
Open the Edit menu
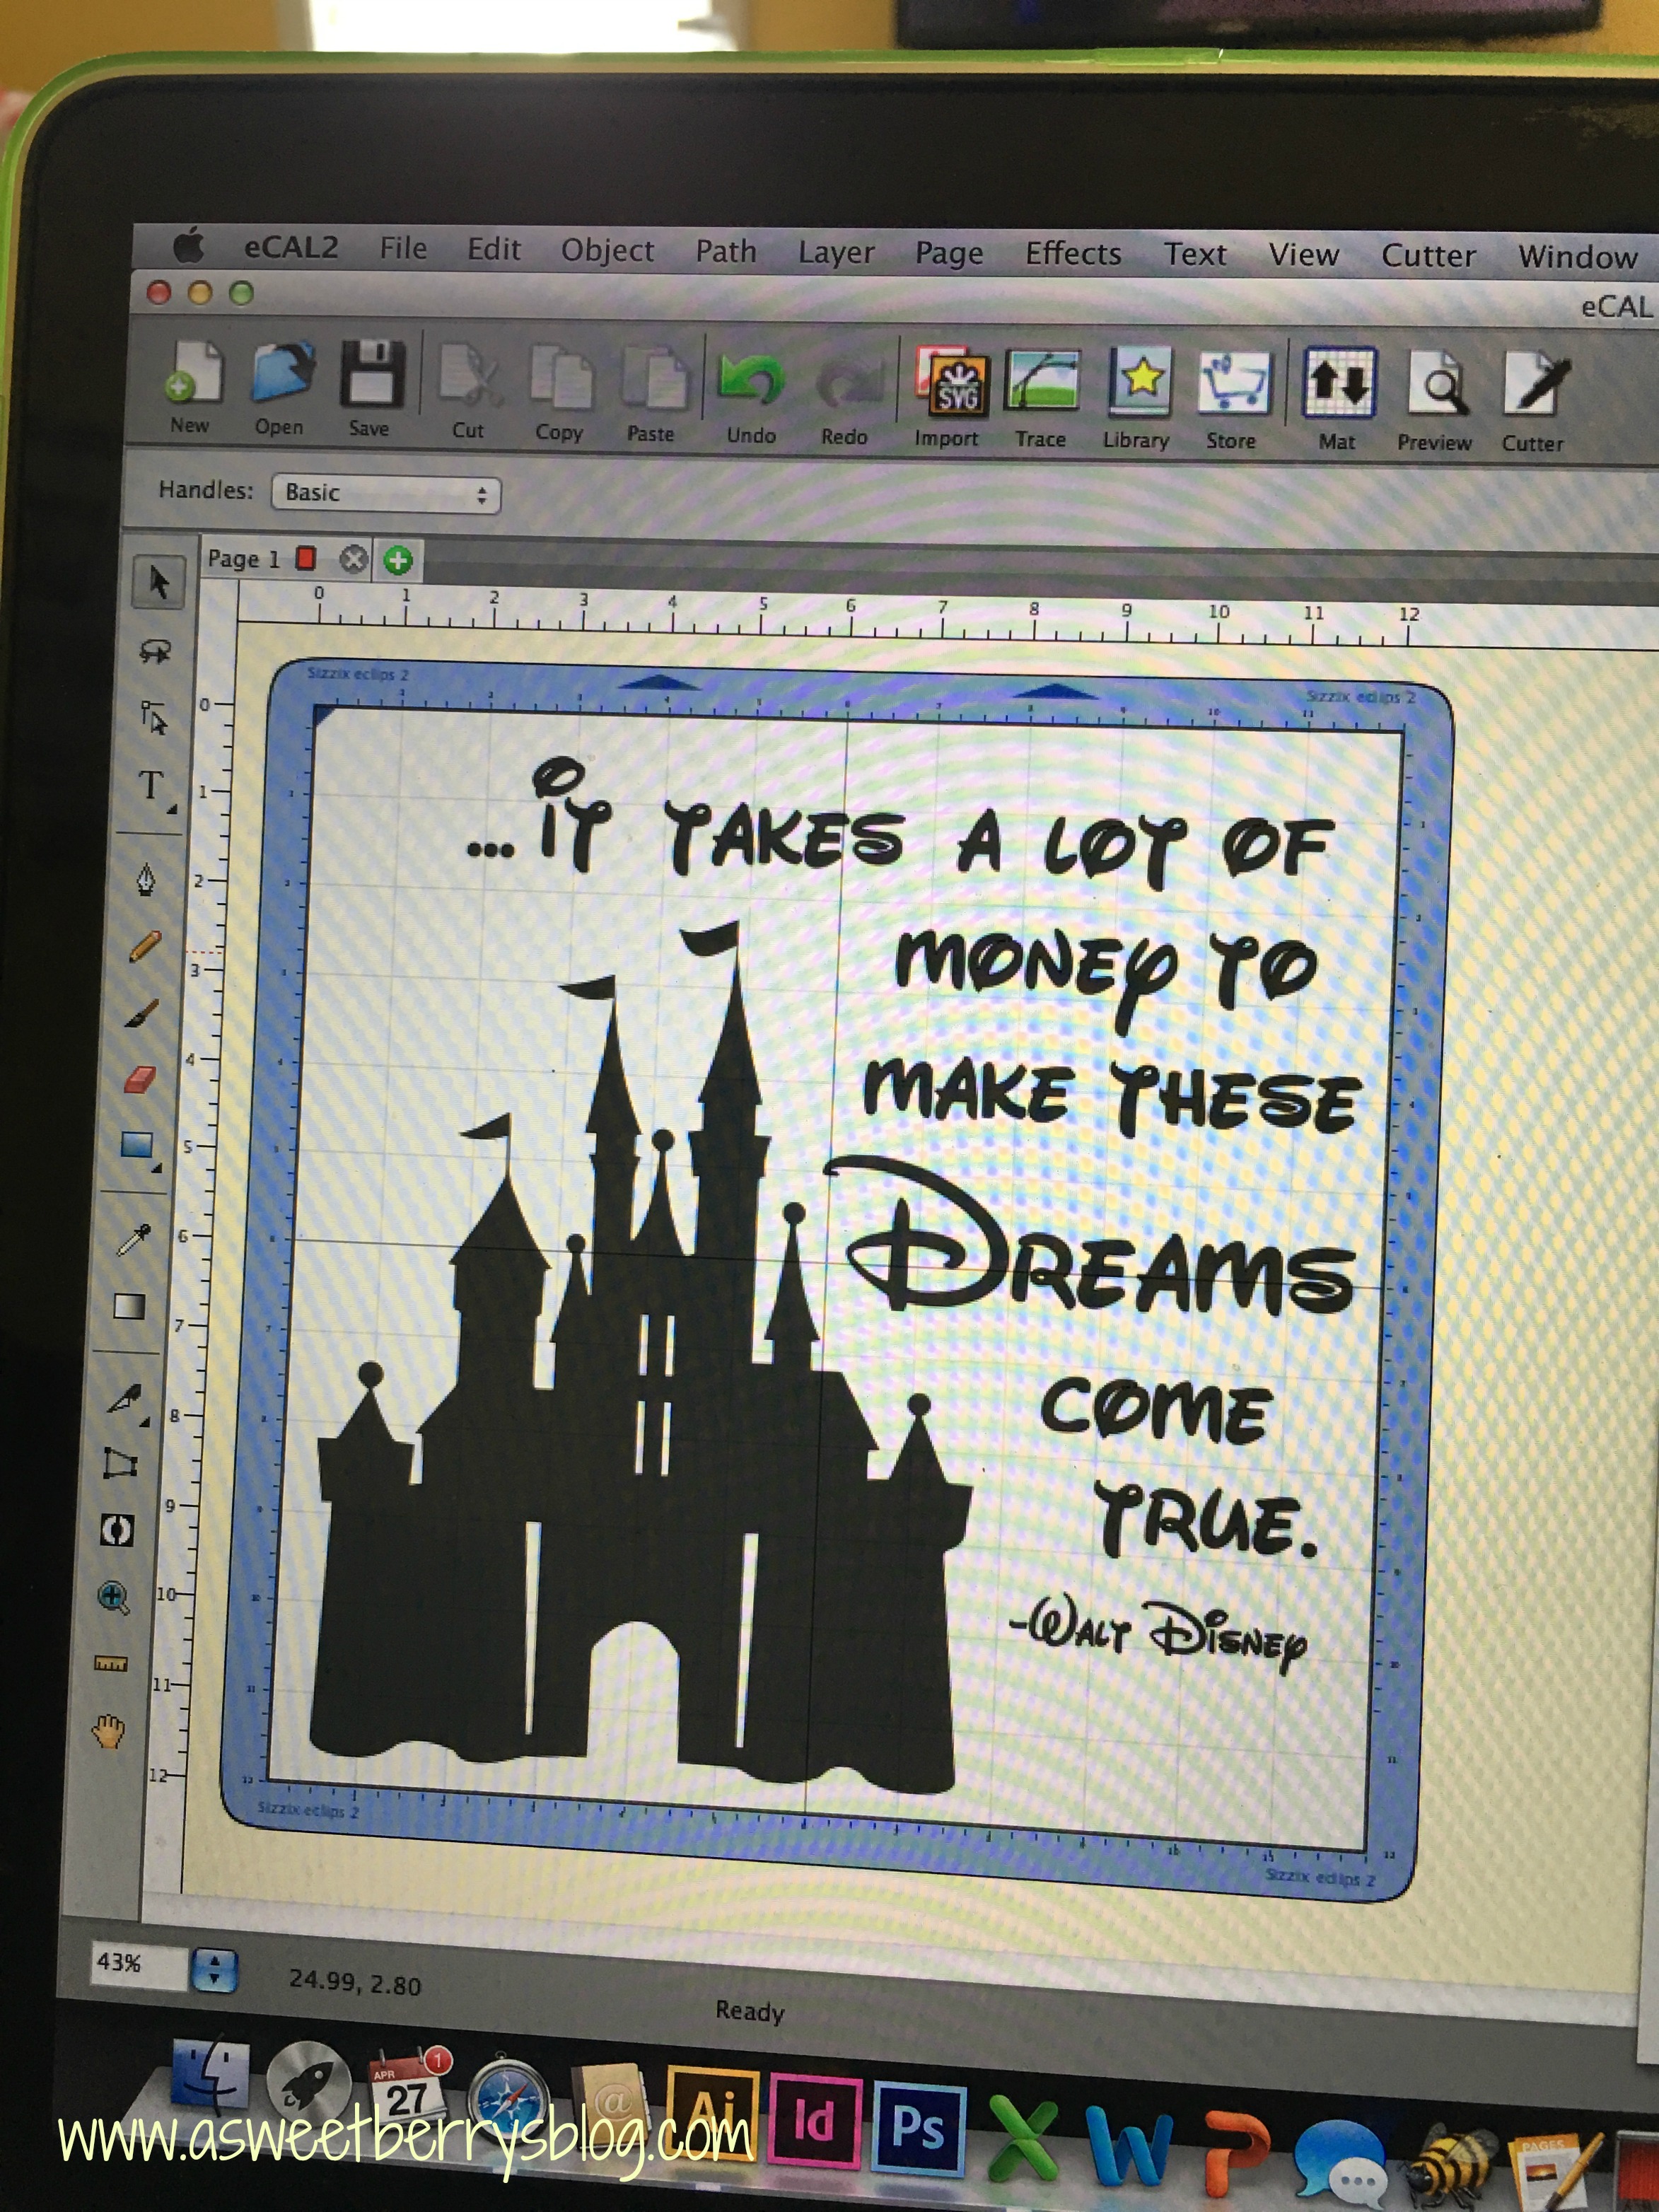(494, 249)
